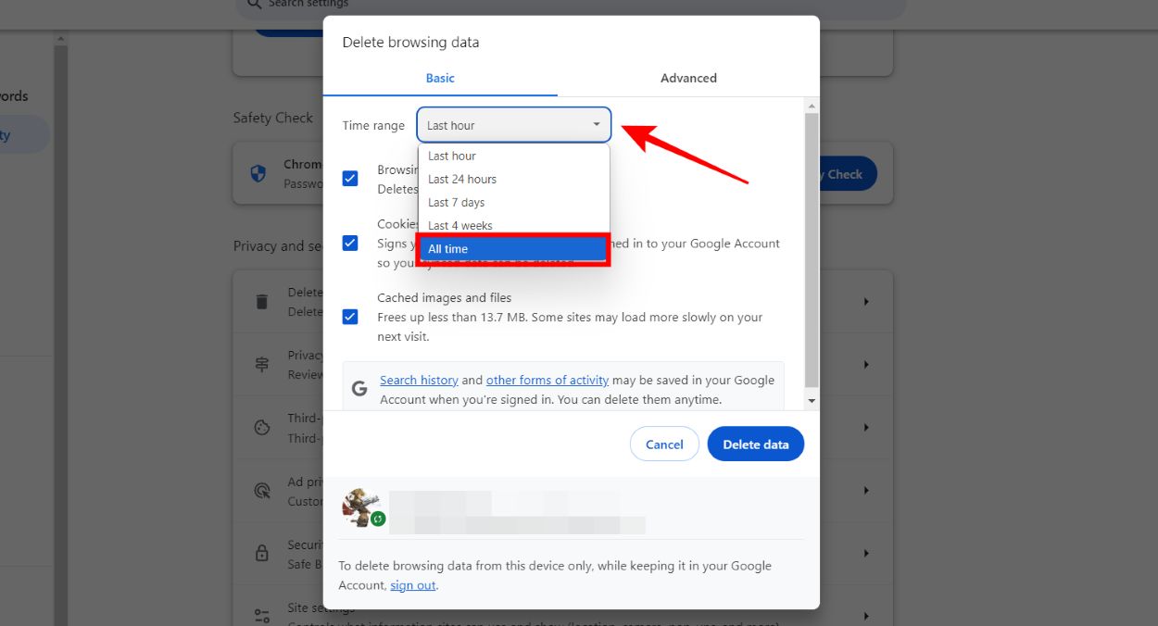Viewport: 1158px width, 626px height.
Task: Click the Third-party cookies icon
Action: click(x=260, y=427)
